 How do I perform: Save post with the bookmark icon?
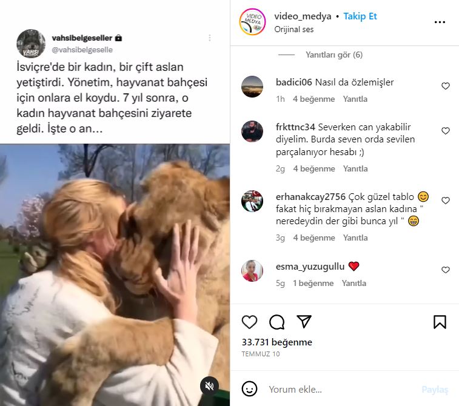click(x=440, y=322)
